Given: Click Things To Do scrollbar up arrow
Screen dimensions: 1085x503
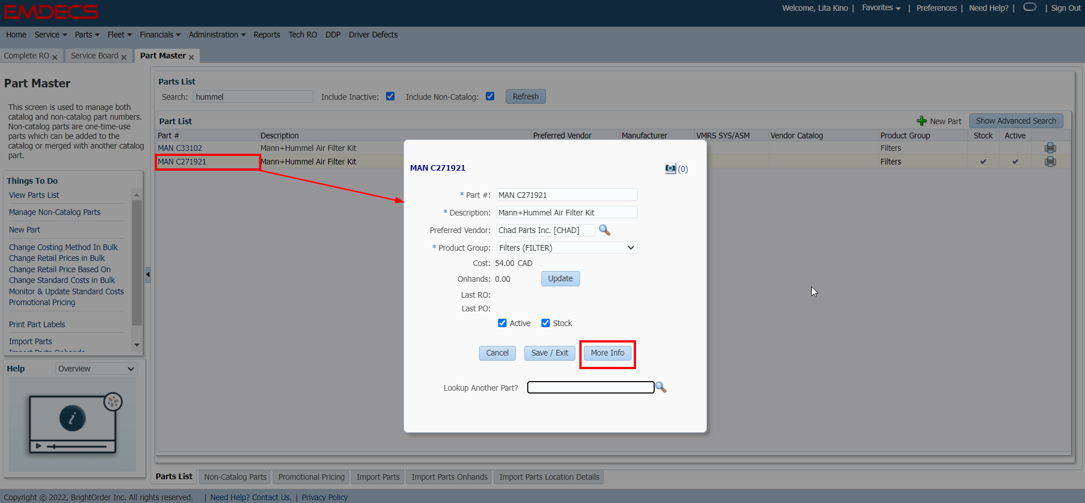Looking at the screenshot, I should point(137,195).
